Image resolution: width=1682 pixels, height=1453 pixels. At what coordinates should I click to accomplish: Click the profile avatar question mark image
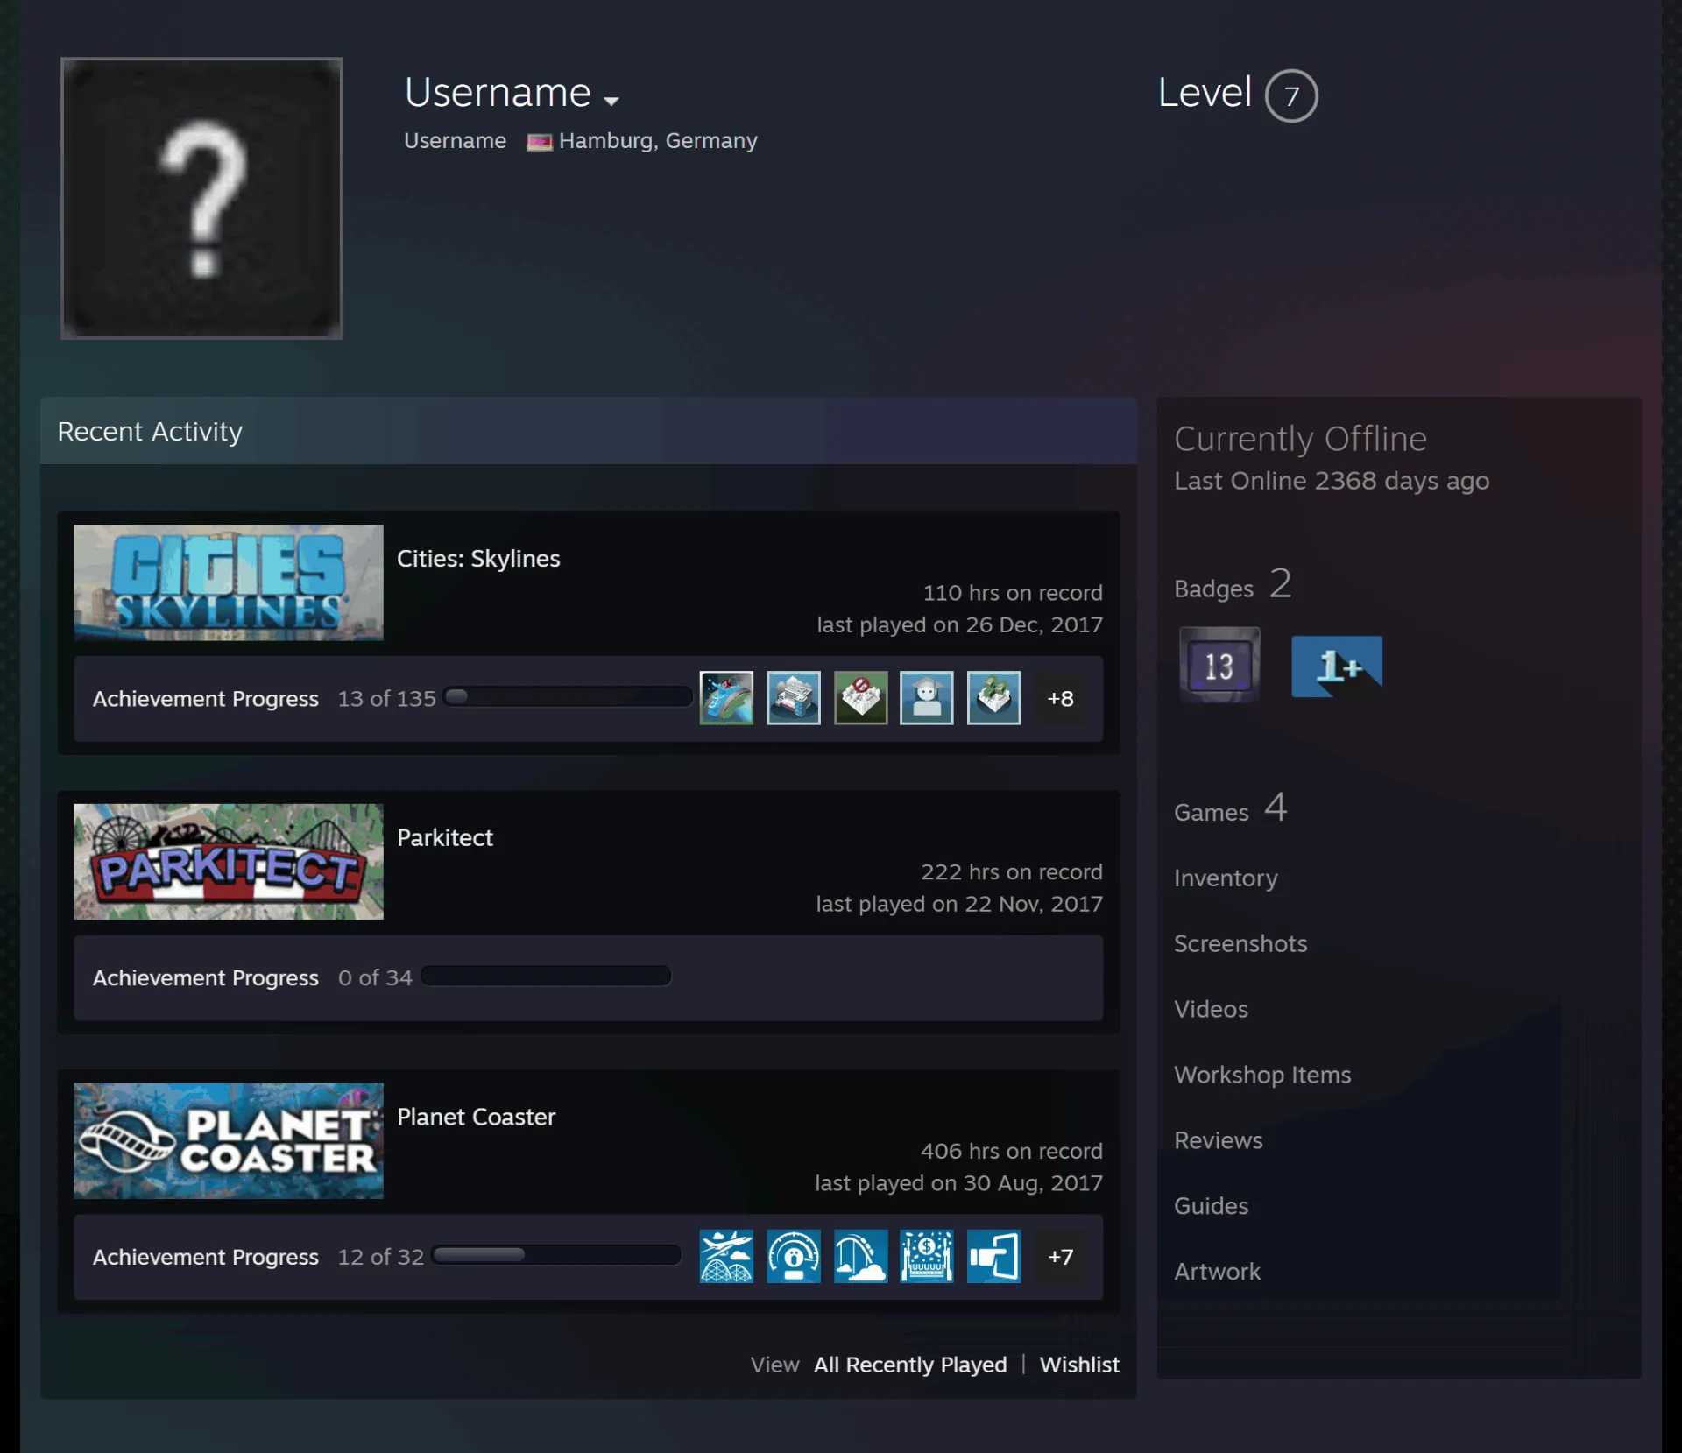[201, 198]
